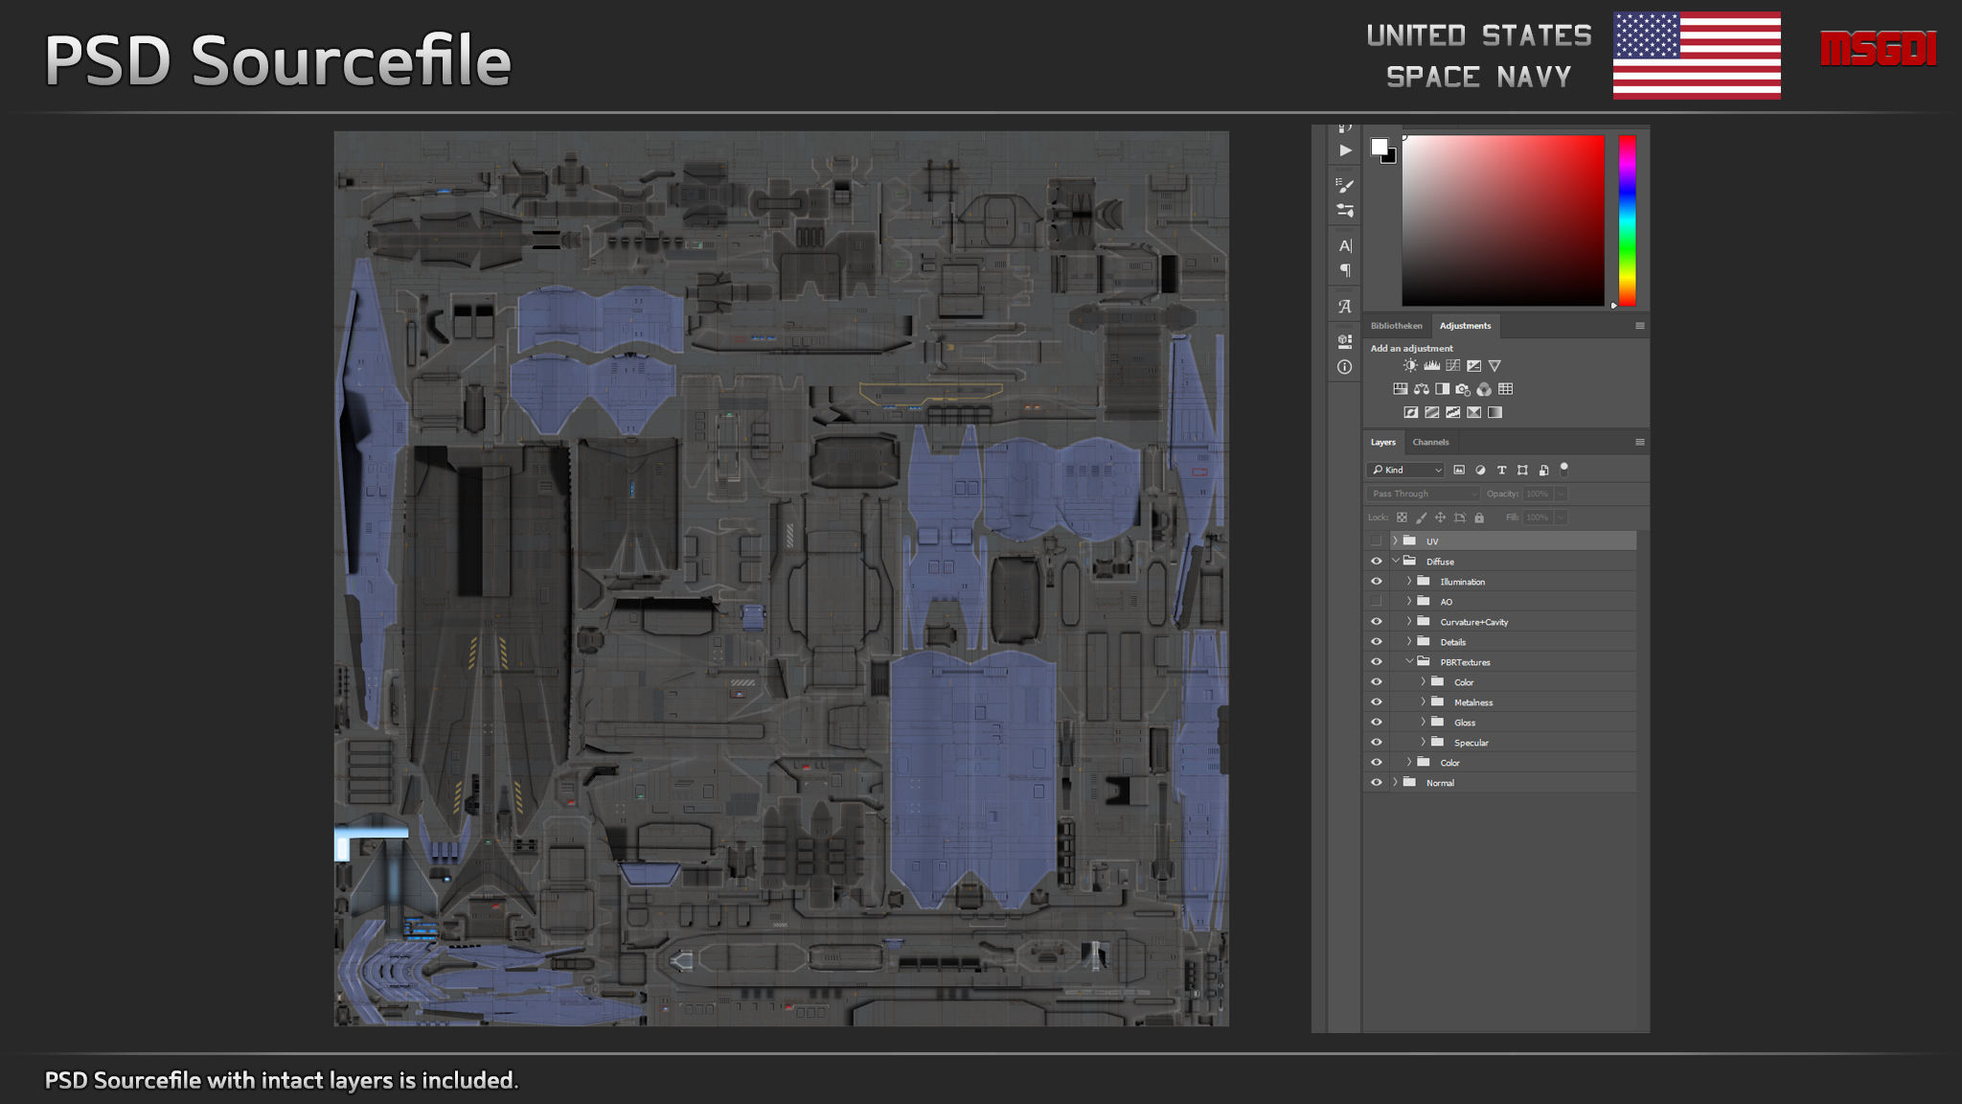Click the Character panel icon
The width and height of the screenshot is (1962, 1104).
click(1345, 246)
